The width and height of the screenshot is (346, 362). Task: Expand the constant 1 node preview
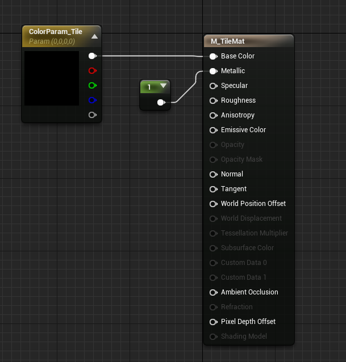(x=163, y=86)
